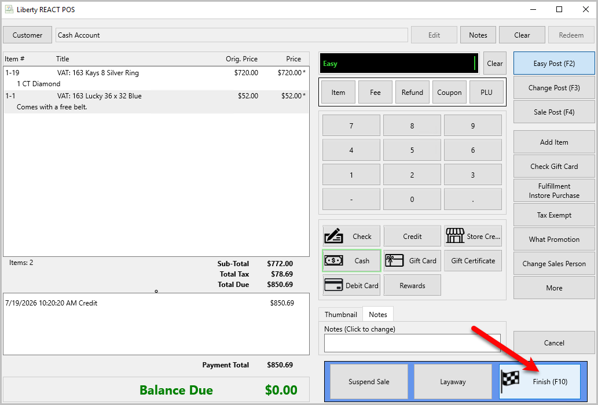Click Check Gift Card button
Screen dimensions: 598x405
[554, 167]
